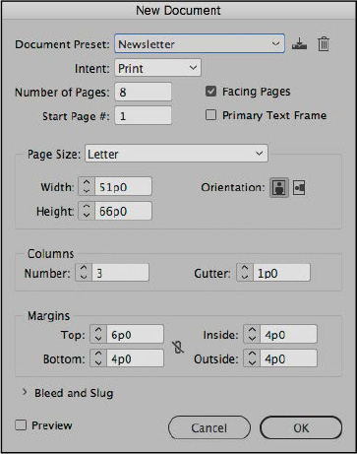357x454 pixels.
Task: Select landscape orientation icon
Action: pos(299,188)
